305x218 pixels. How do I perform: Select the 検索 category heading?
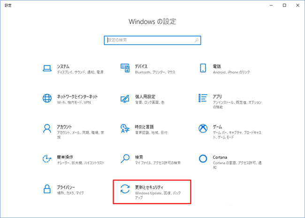pos(139,157)
